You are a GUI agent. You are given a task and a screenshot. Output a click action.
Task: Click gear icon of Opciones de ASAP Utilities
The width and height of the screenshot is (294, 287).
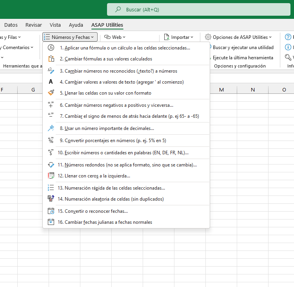(x=208, y=37)
